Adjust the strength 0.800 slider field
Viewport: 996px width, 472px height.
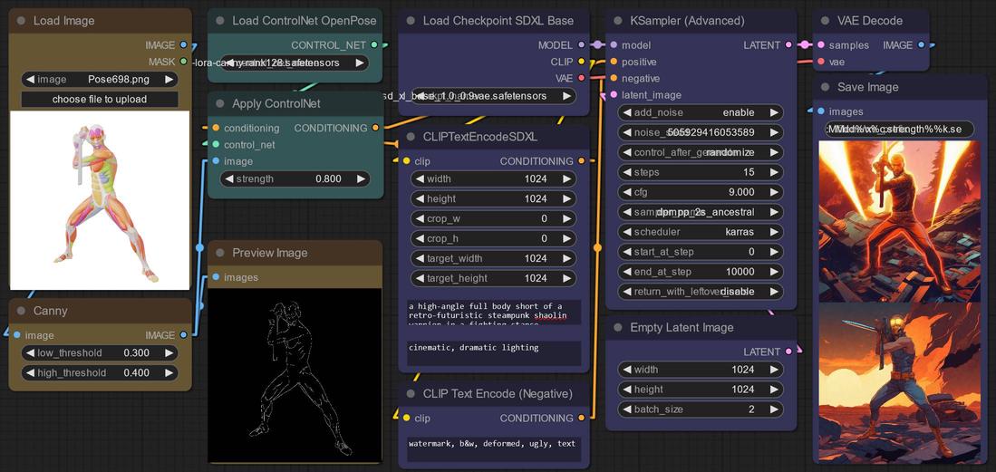click(x=295, y=179)
